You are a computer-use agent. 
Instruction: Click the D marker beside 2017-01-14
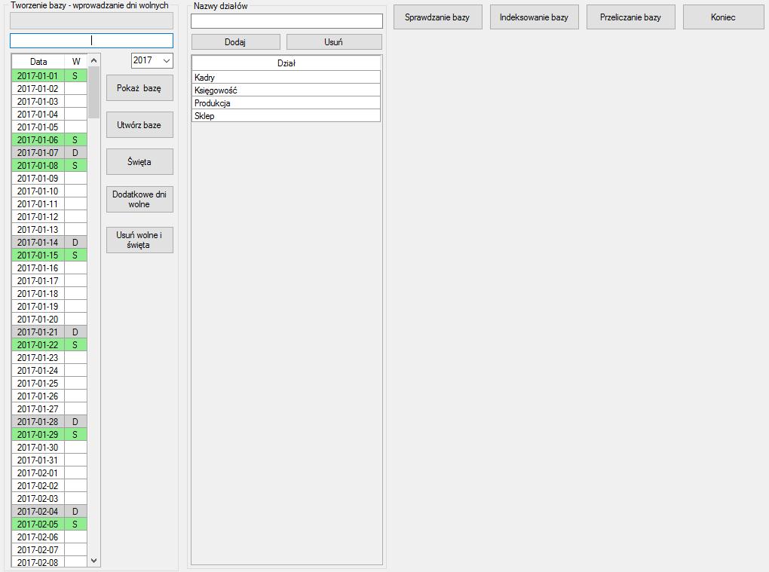75,242
